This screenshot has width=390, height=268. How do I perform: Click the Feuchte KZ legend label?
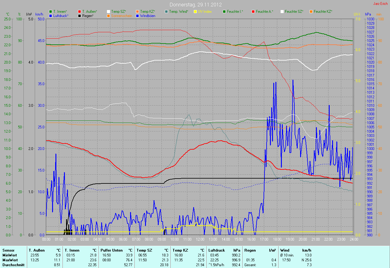click(x=323, y=12)
